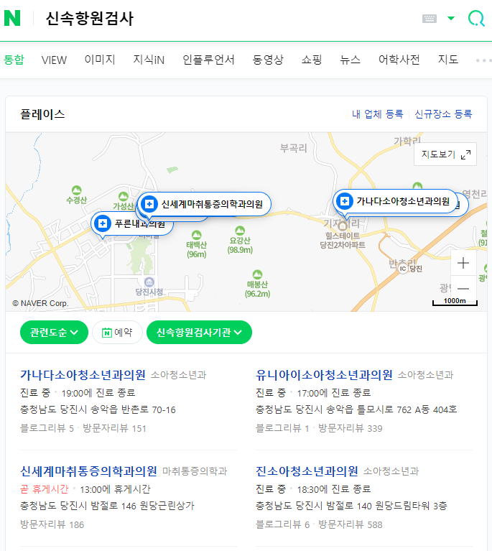Go to the 지식iN tab
Image resolution: width=492 pixels, height=551 pixels.
pos(149,60)
